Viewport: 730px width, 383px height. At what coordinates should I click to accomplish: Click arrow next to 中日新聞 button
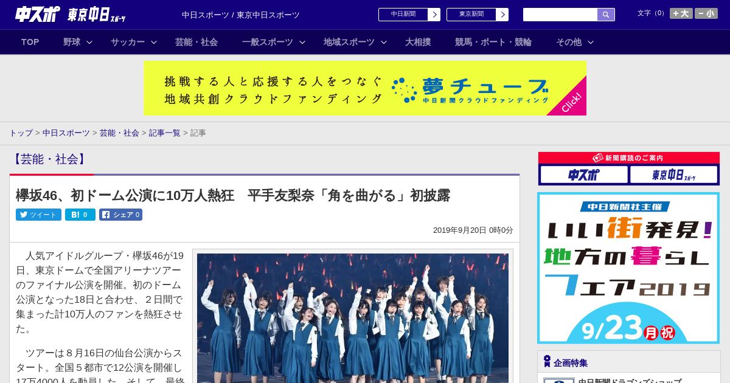(x=434, y=15)
